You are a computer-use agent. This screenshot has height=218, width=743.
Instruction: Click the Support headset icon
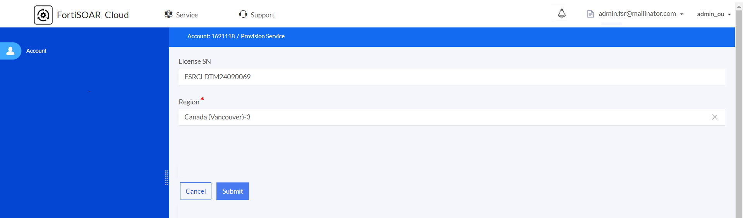243,14
